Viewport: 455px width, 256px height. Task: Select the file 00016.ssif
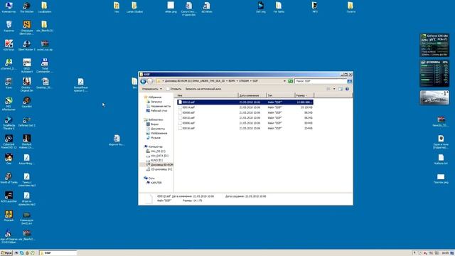245,128
